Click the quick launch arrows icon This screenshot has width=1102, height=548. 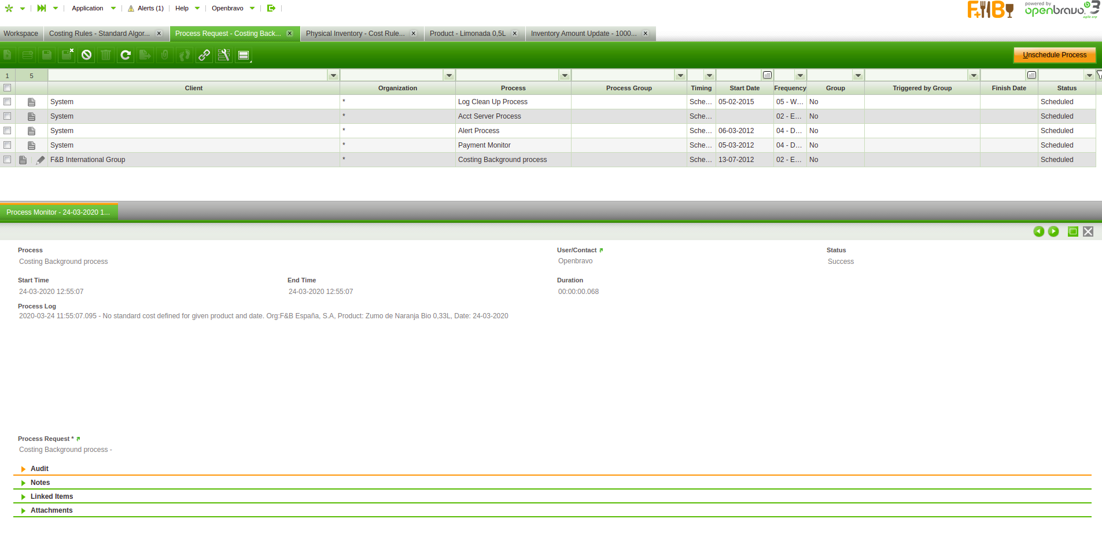click(42, 8)
